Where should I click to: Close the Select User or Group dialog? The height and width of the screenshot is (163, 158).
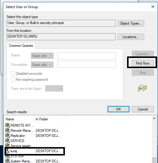click(x=153, y=7)
